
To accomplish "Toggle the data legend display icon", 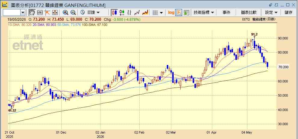I will pos(178,13).
